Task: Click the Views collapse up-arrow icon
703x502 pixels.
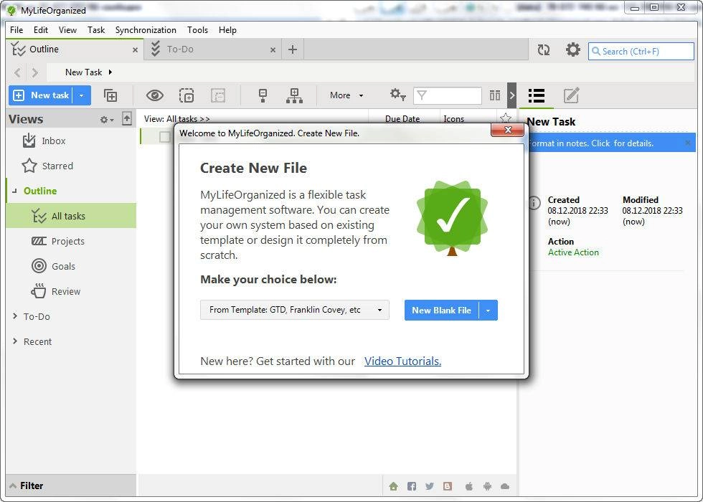Action: click(127, 119)
